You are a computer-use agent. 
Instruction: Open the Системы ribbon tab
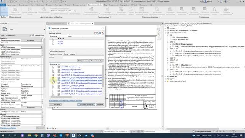(x=40, y=5)
